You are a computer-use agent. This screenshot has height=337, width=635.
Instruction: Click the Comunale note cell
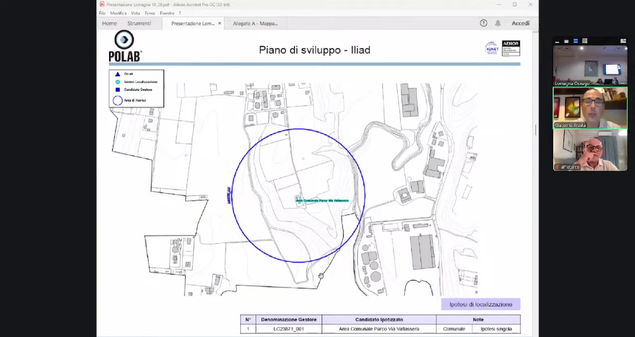(454, 329)
